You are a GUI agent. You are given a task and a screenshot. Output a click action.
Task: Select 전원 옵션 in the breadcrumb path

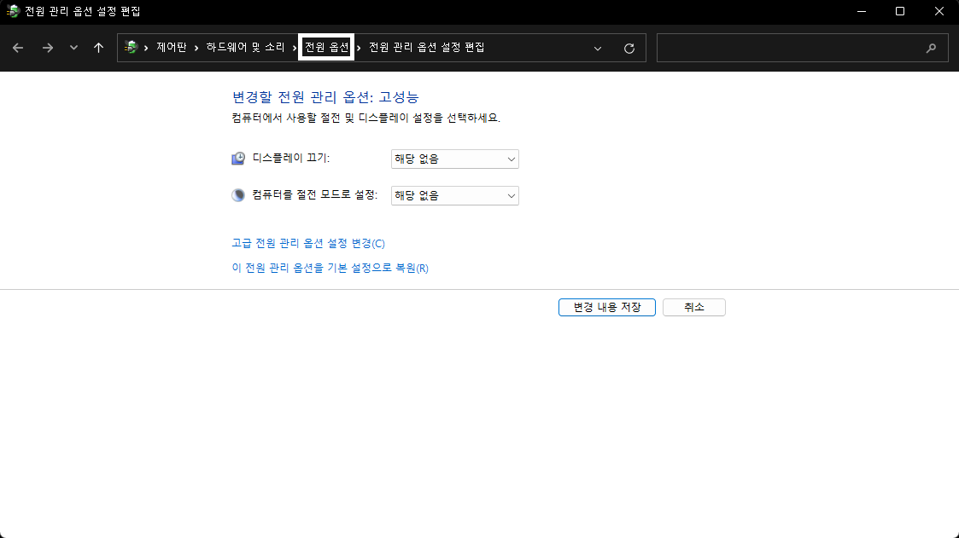[x=325, y=48]
